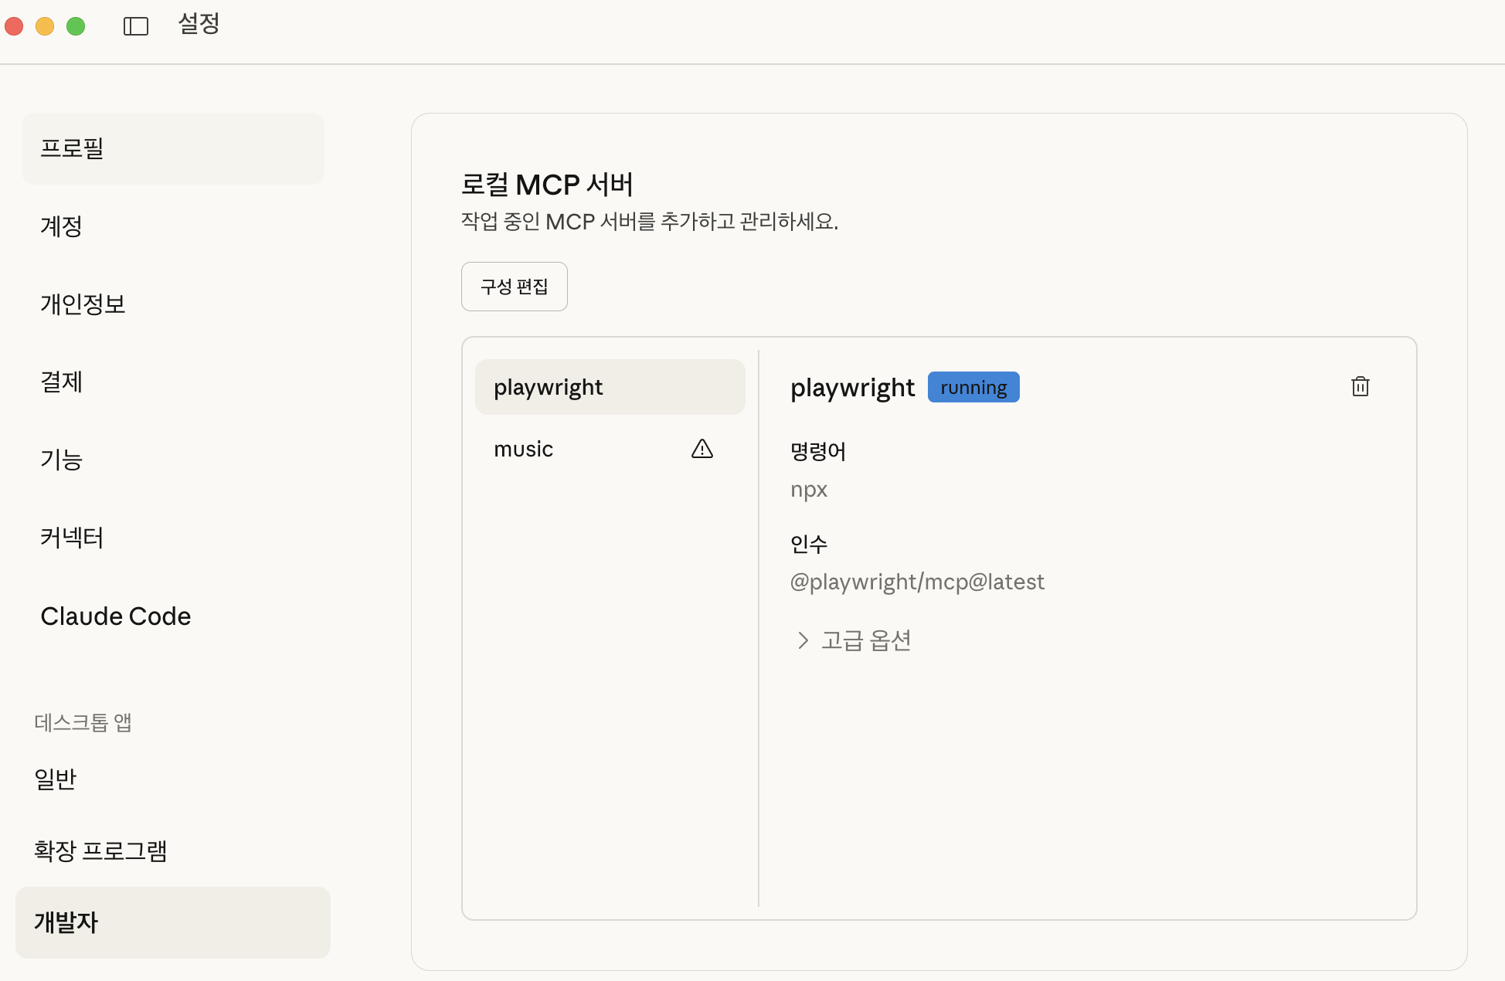Click the playwright title in detail pane

[852, 388]
